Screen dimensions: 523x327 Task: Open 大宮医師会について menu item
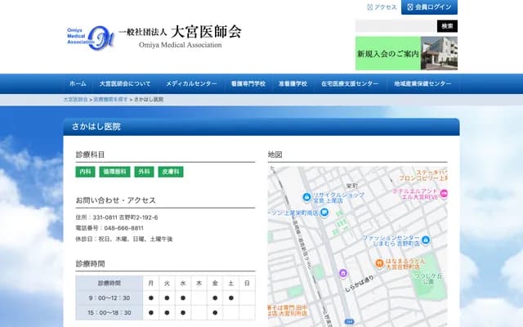coord(125,84)
